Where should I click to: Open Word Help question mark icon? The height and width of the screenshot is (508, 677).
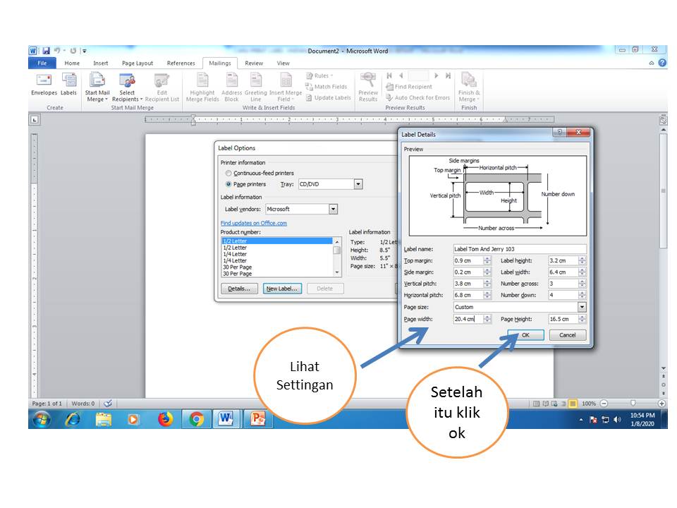point(662,63)
